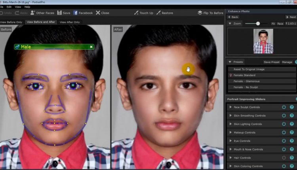Viewport: 297px width, 170px height.
Task: Toggle Skin Coloring Controls power button
Action: tap(284, 166)
